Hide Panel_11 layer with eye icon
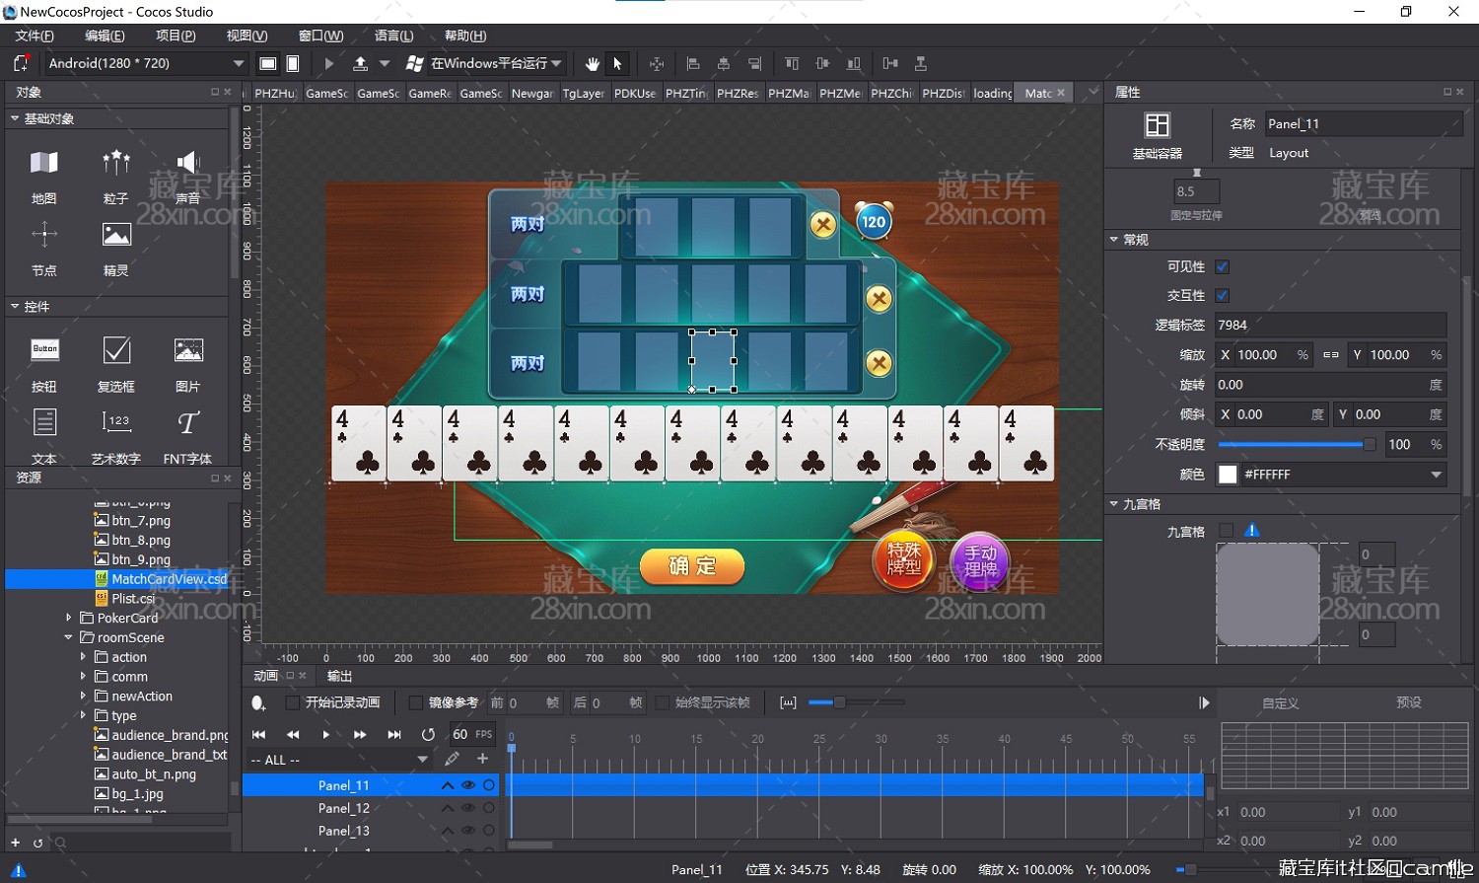The width and height of the screenshot is (1479, 883). click(x=468, y=785)
